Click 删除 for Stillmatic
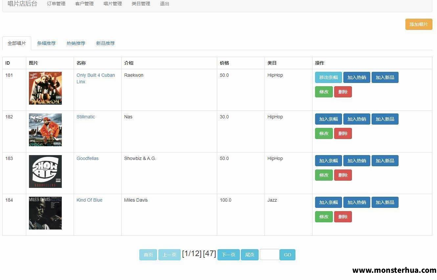 [343, 133]
